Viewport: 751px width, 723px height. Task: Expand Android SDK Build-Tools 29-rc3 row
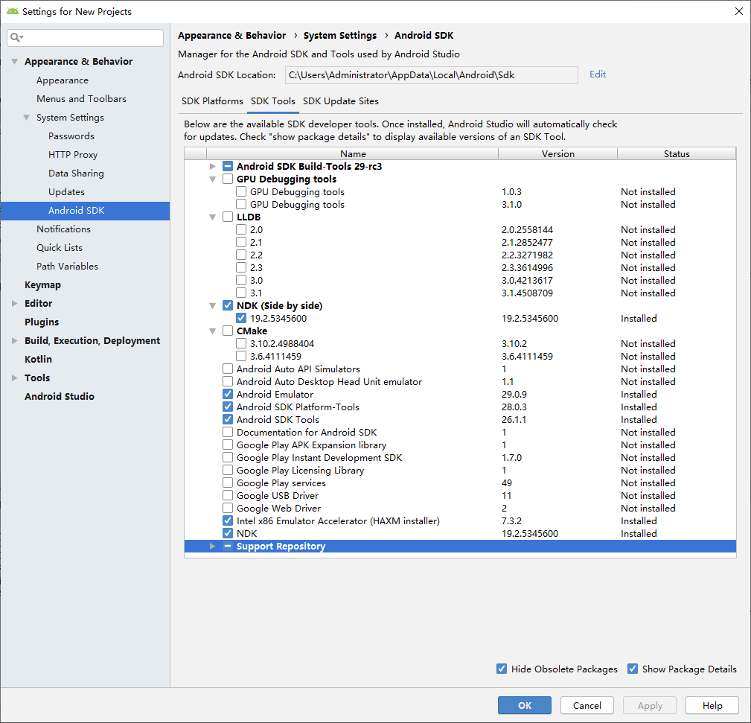coord(213,166)
